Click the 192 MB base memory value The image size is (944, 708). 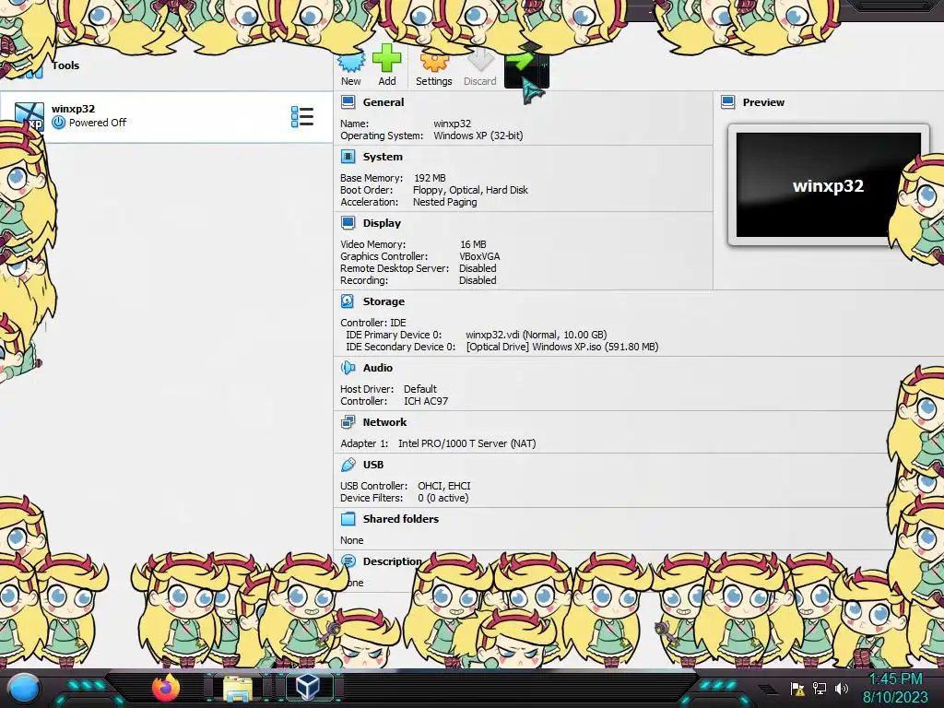[x=430, y=178]
